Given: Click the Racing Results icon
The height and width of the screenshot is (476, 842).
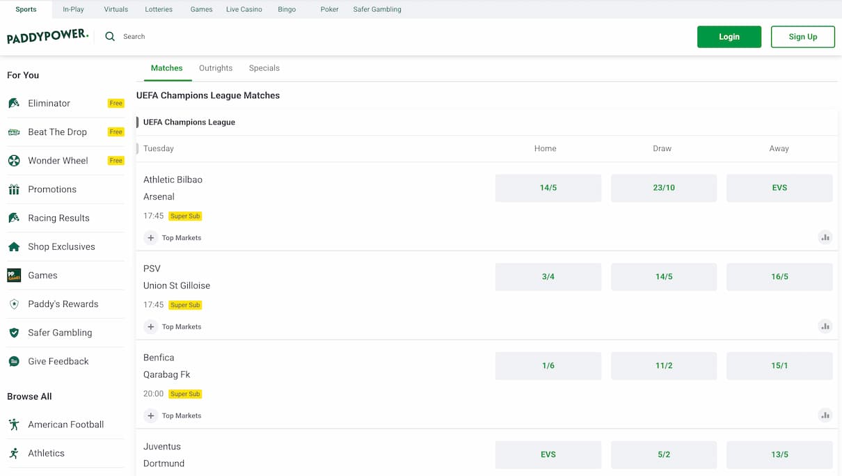Looking at the screenshot, I should pyautogui.click(x=14, y=218).
